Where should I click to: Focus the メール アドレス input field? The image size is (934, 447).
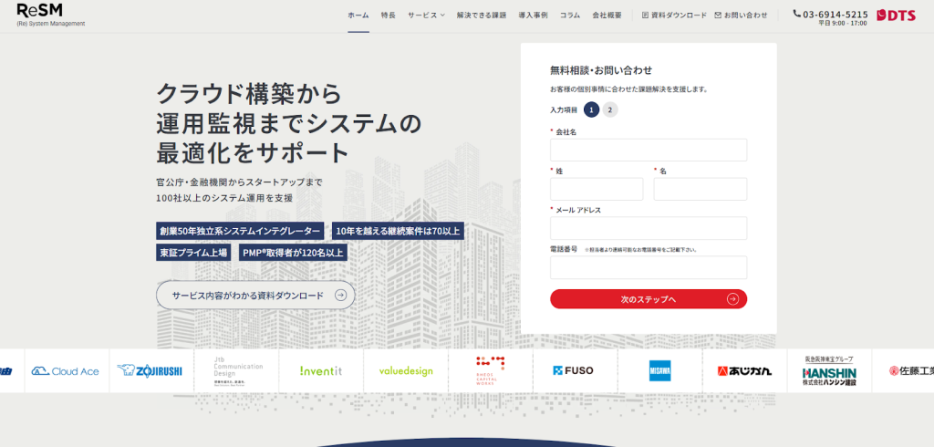pyautogui.click(x=649, y=228)
